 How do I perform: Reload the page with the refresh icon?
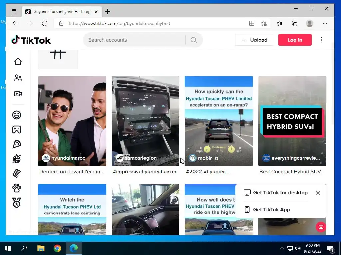[x=45, y=23]
